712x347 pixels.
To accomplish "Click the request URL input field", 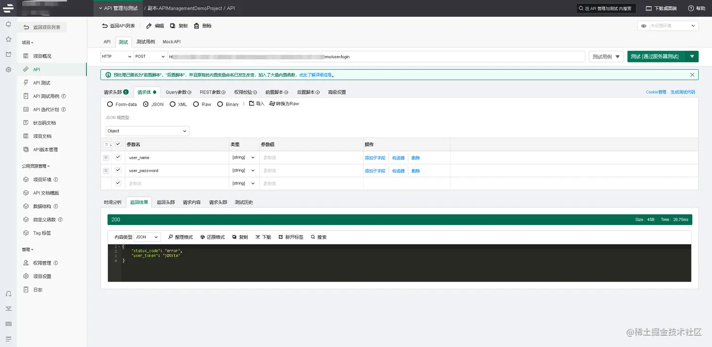I will [x=376, y=56].
